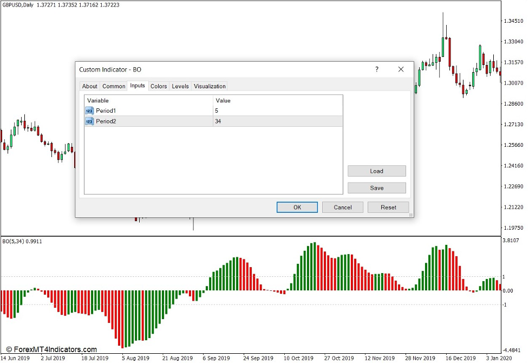Open the Levels tab
Screen dimensions: 529x363
pos(180,86)
